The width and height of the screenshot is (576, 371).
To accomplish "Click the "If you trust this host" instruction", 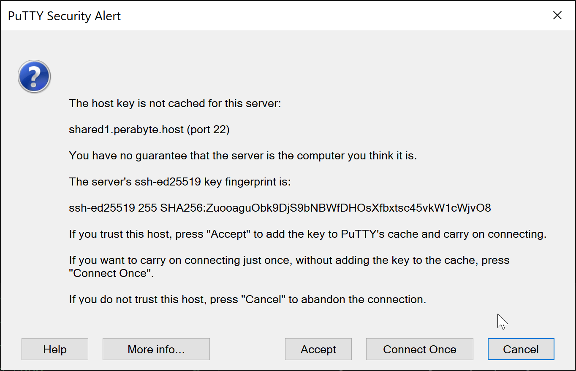I will tap(307, 234).
